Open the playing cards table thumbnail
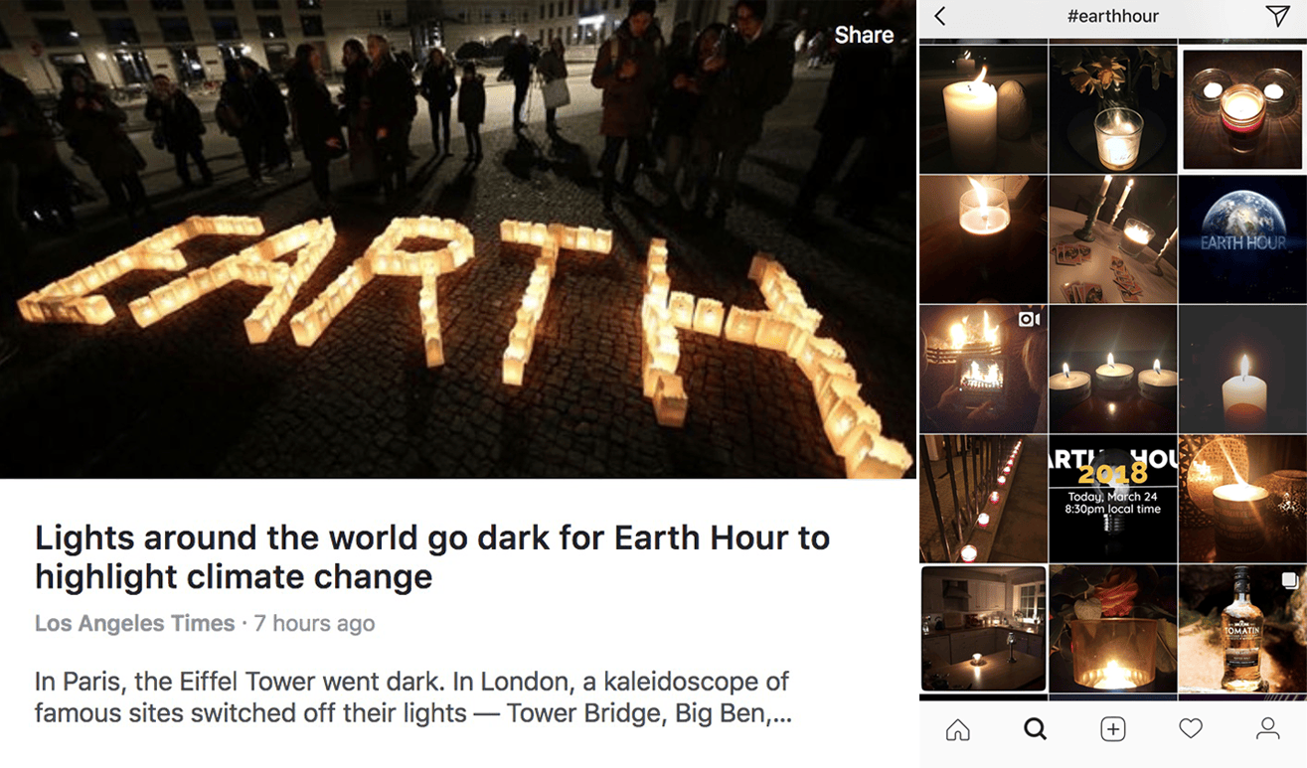1307x768 pixels. (1113, 239)
